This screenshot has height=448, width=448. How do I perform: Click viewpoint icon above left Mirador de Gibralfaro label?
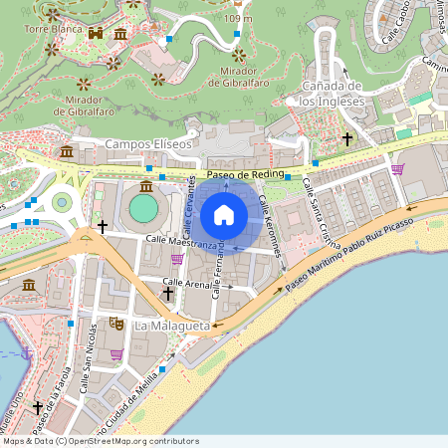(x=84, y=85)
